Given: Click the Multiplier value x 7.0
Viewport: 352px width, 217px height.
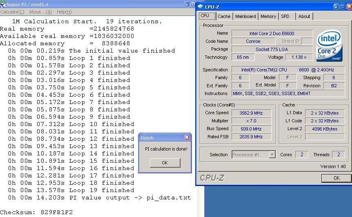Looking at the screenshot, I should tap(251, 121).
